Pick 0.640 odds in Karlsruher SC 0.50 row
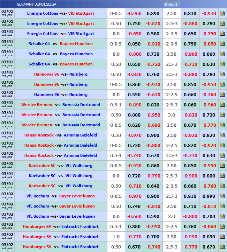Image resolution: width=227 pixels, height=252 pixels. tap(153, 186)
